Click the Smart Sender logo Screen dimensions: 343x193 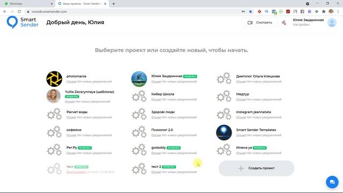[x=23, y=23]
